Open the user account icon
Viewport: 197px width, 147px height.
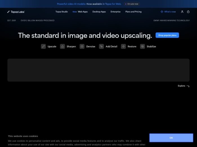coord(182,12)
